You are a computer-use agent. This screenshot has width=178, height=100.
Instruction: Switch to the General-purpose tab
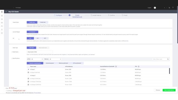coord(50,63)
